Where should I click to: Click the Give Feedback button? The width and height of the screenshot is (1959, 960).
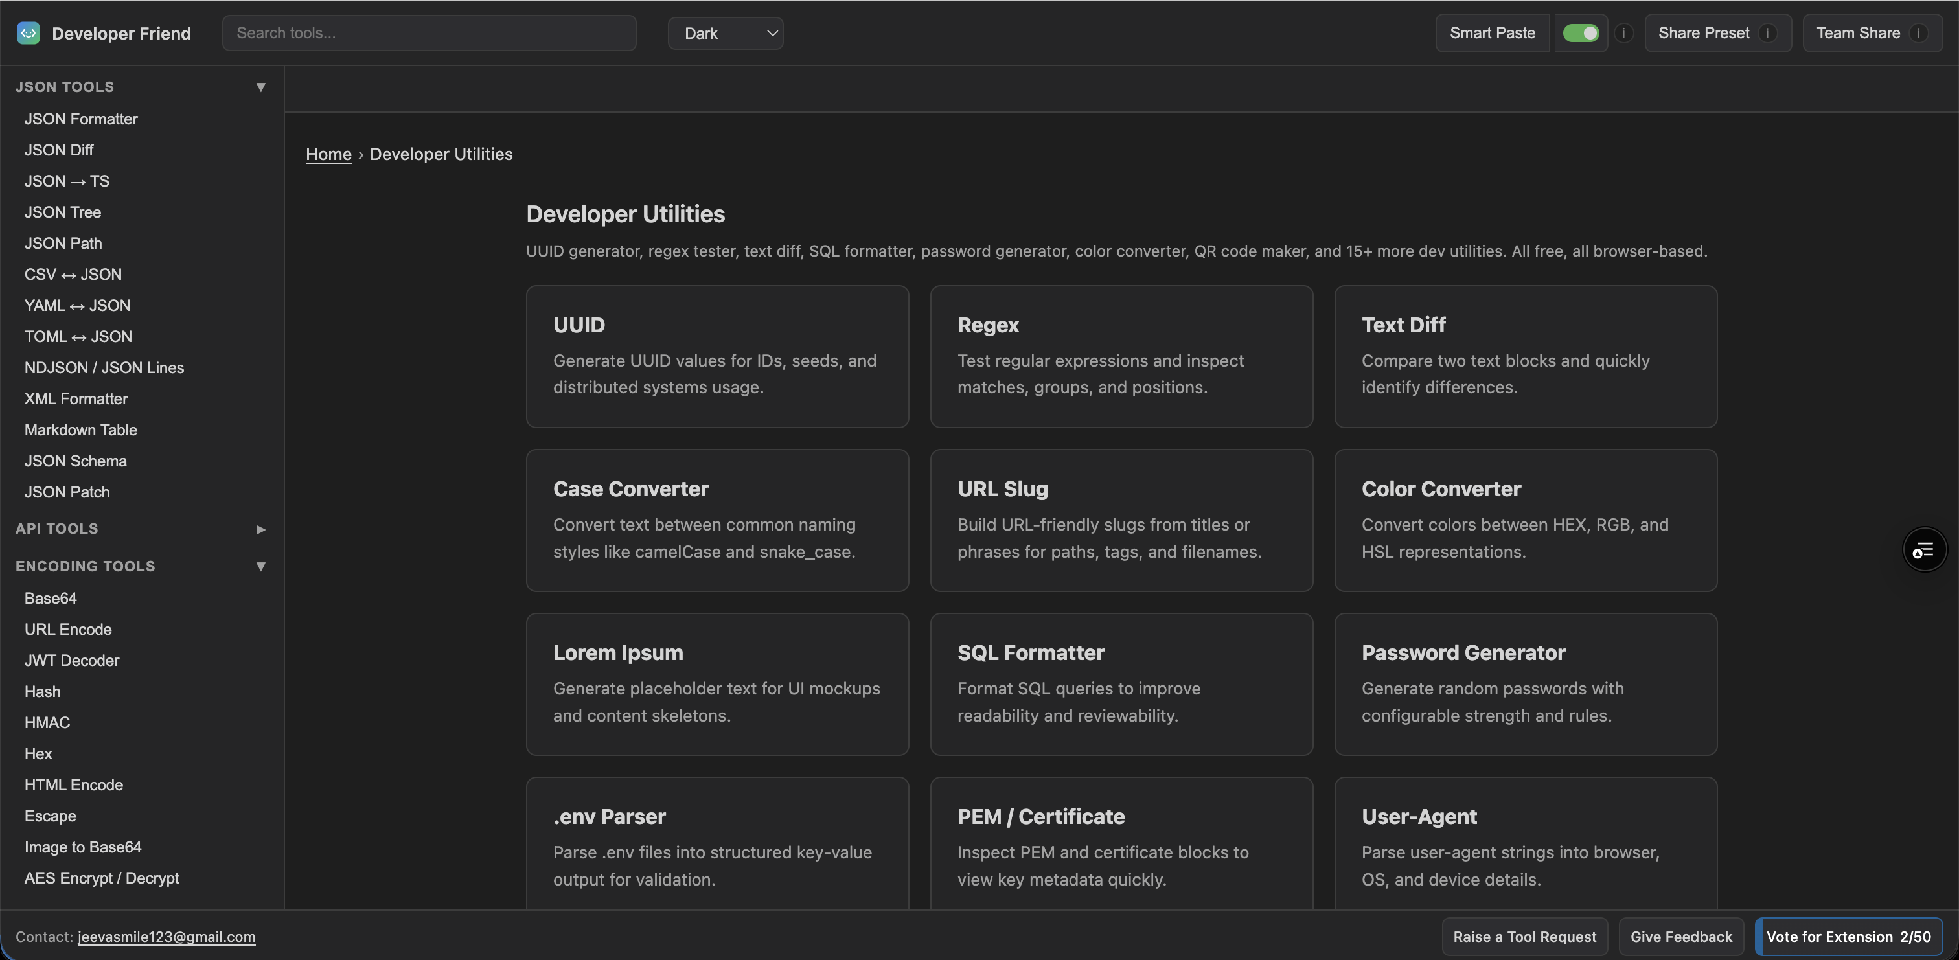point(1682,937)
